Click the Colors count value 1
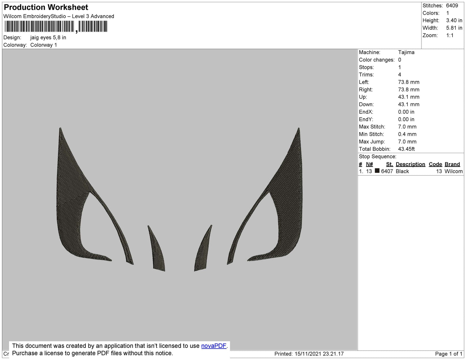The image size is (466, 360). [x=448, y=13]
